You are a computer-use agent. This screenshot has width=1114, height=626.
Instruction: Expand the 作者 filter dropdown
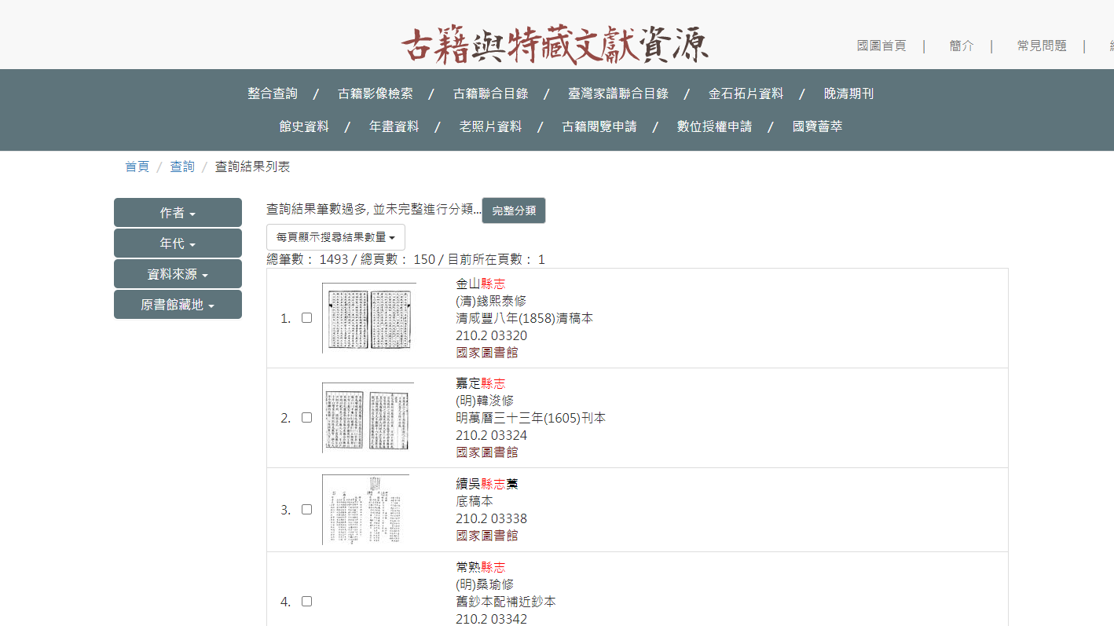(x=178, y=213)
